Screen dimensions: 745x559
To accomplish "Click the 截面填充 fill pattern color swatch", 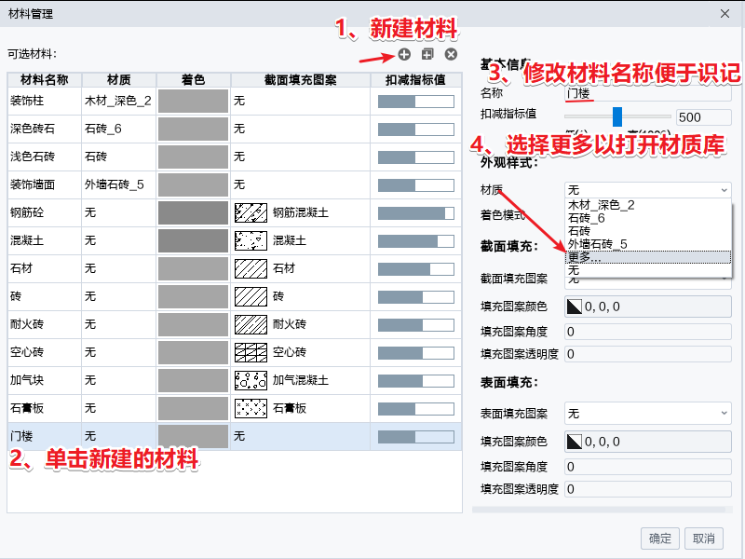I will coord(575,307).
